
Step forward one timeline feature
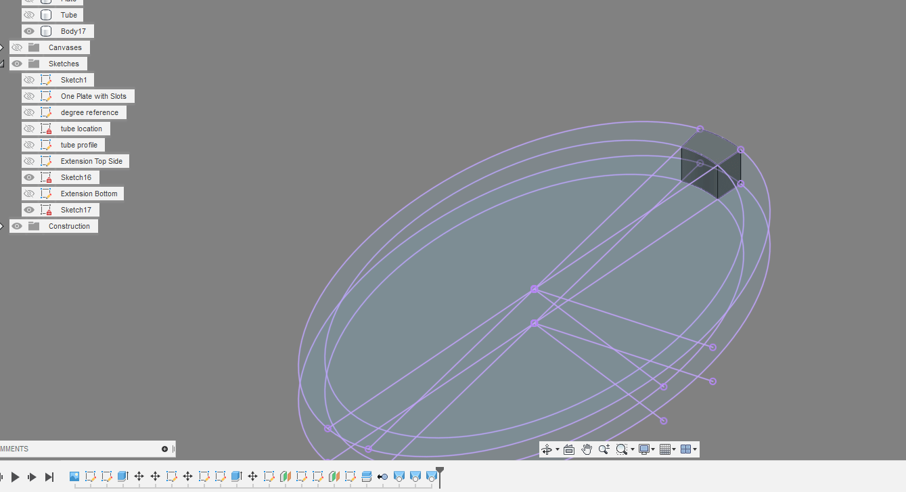[32, 477]
